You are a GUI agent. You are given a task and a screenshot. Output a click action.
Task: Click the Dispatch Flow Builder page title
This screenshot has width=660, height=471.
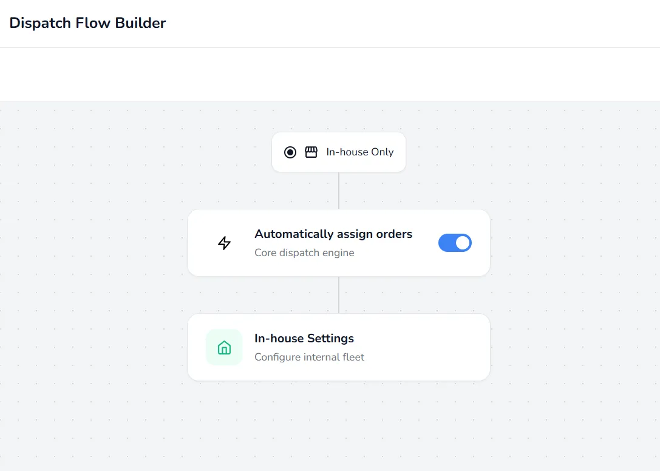point(87,22)
